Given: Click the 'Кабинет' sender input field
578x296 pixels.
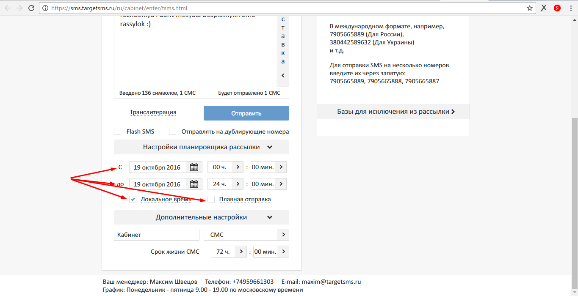Looking at the screenshot, I should coord(157,235).
